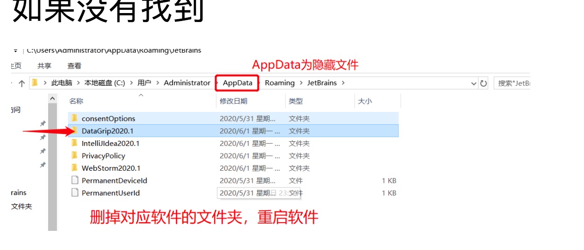Expand the chevron after 用户
This screenshot has height=250, width=584.
point(158,83)
